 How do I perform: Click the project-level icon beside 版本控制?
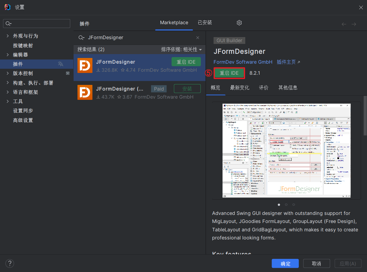[68, 73]
